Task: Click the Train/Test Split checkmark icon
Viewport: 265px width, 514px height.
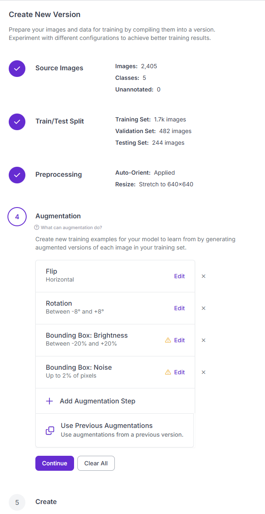Action: pyautogui.click(x=17, y=121)
